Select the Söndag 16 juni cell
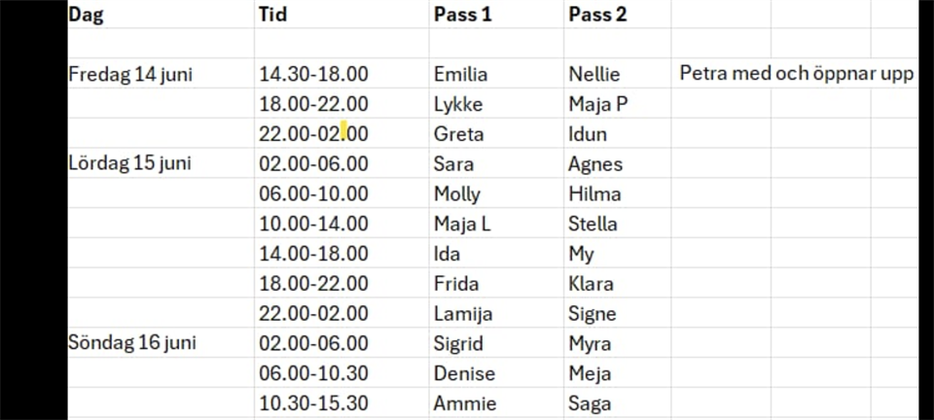The height and width of the screenshot is (420, 934). click(x=131, y=343)
